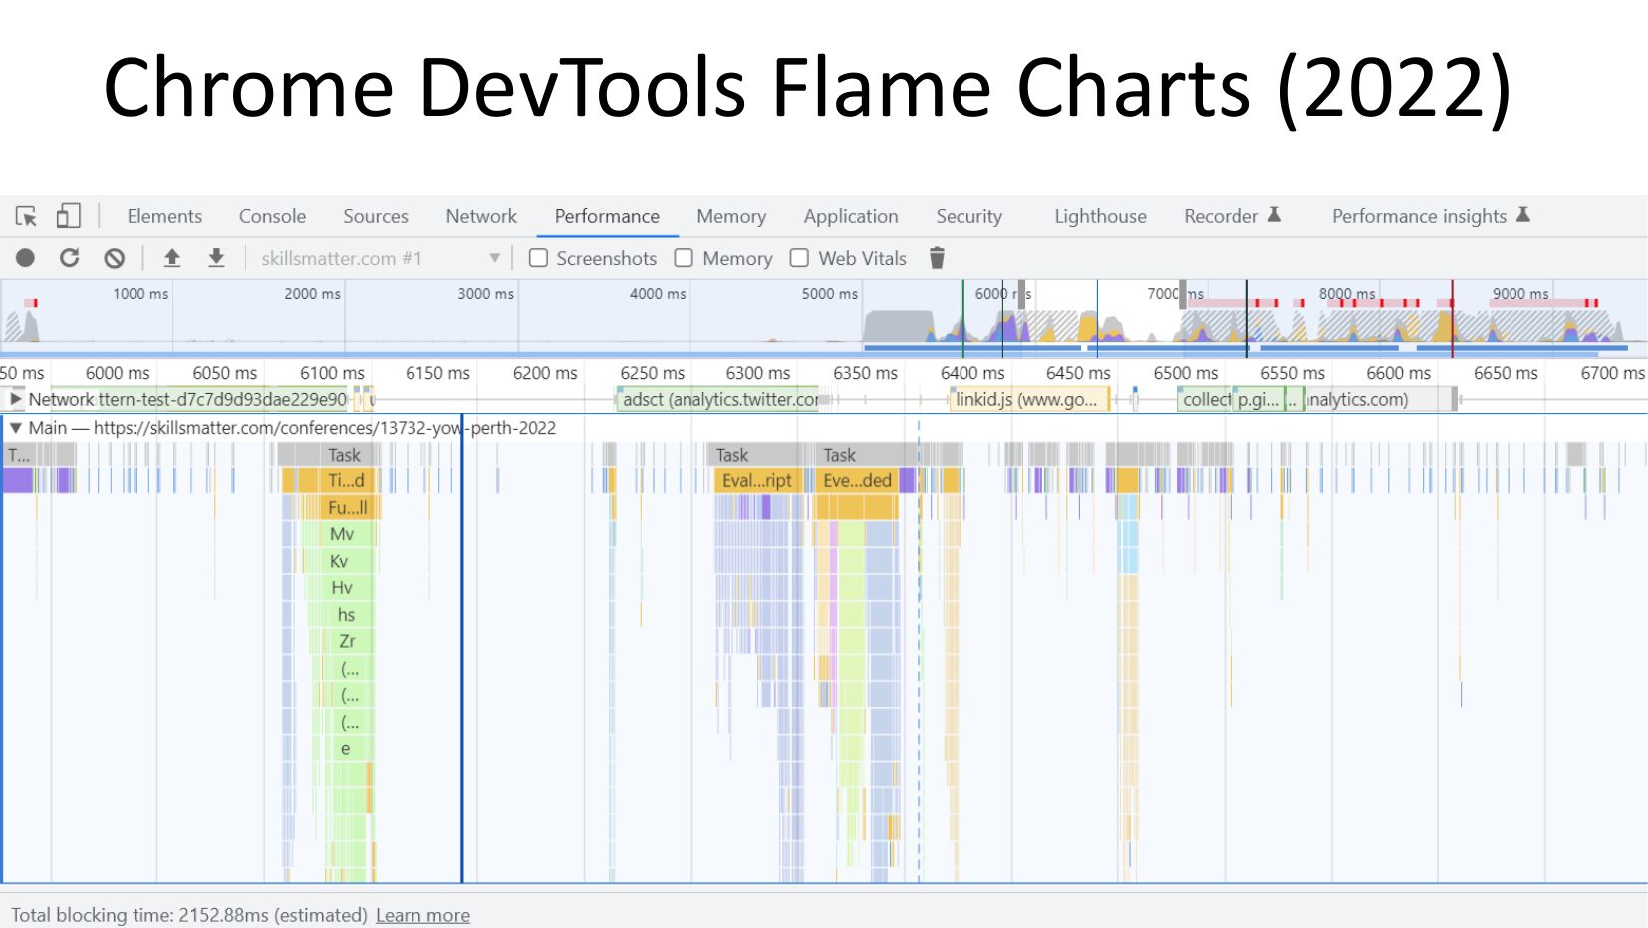This screenshot has height=928, width=1648.
Task: Click the timeline overview at 3000 ms
Action: [x=485, y=319]
